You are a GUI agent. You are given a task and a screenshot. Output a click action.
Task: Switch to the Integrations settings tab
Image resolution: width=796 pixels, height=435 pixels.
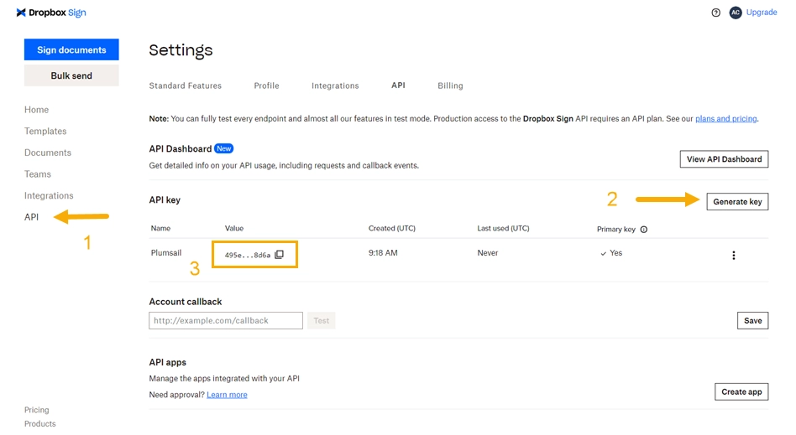[335, 85]
